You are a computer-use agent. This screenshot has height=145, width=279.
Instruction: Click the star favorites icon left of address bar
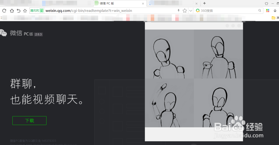[25, 11]
